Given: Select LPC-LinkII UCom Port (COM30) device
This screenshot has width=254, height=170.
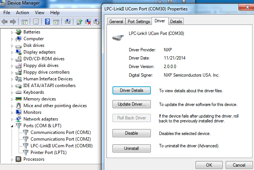Looking at the screenshot, I should 61,145.
